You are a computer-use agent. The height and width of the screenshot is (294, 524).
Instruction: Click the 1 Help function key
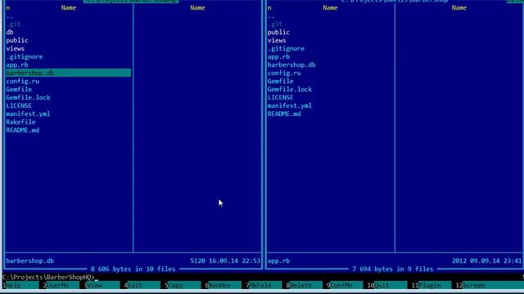tap(20, 285)
